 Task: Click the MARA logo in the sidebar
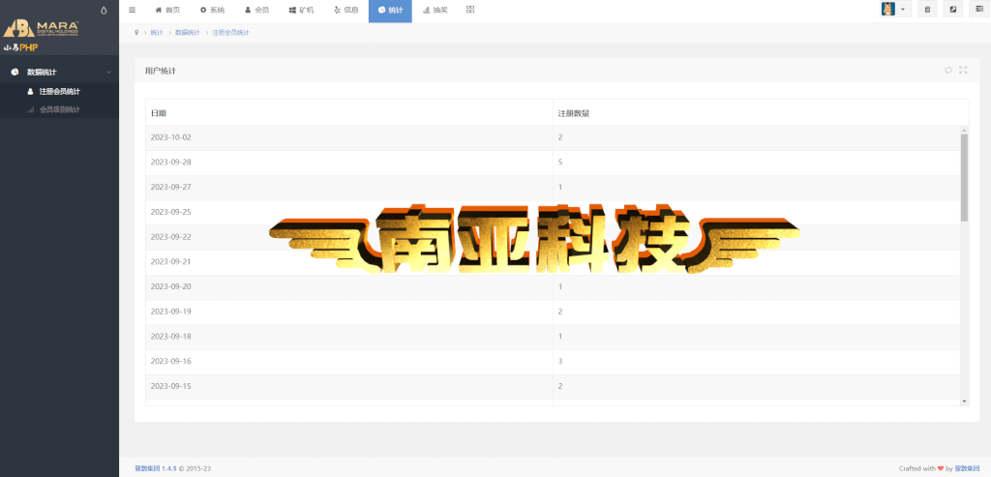pos(41,29)
